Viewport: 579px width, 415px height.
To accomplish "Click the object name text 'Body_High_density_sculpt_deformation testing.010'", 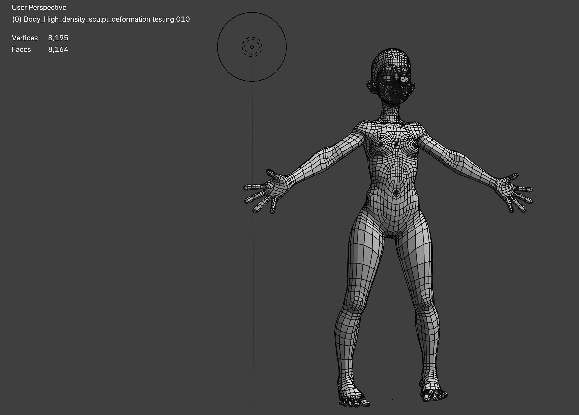I will point(107,19).
